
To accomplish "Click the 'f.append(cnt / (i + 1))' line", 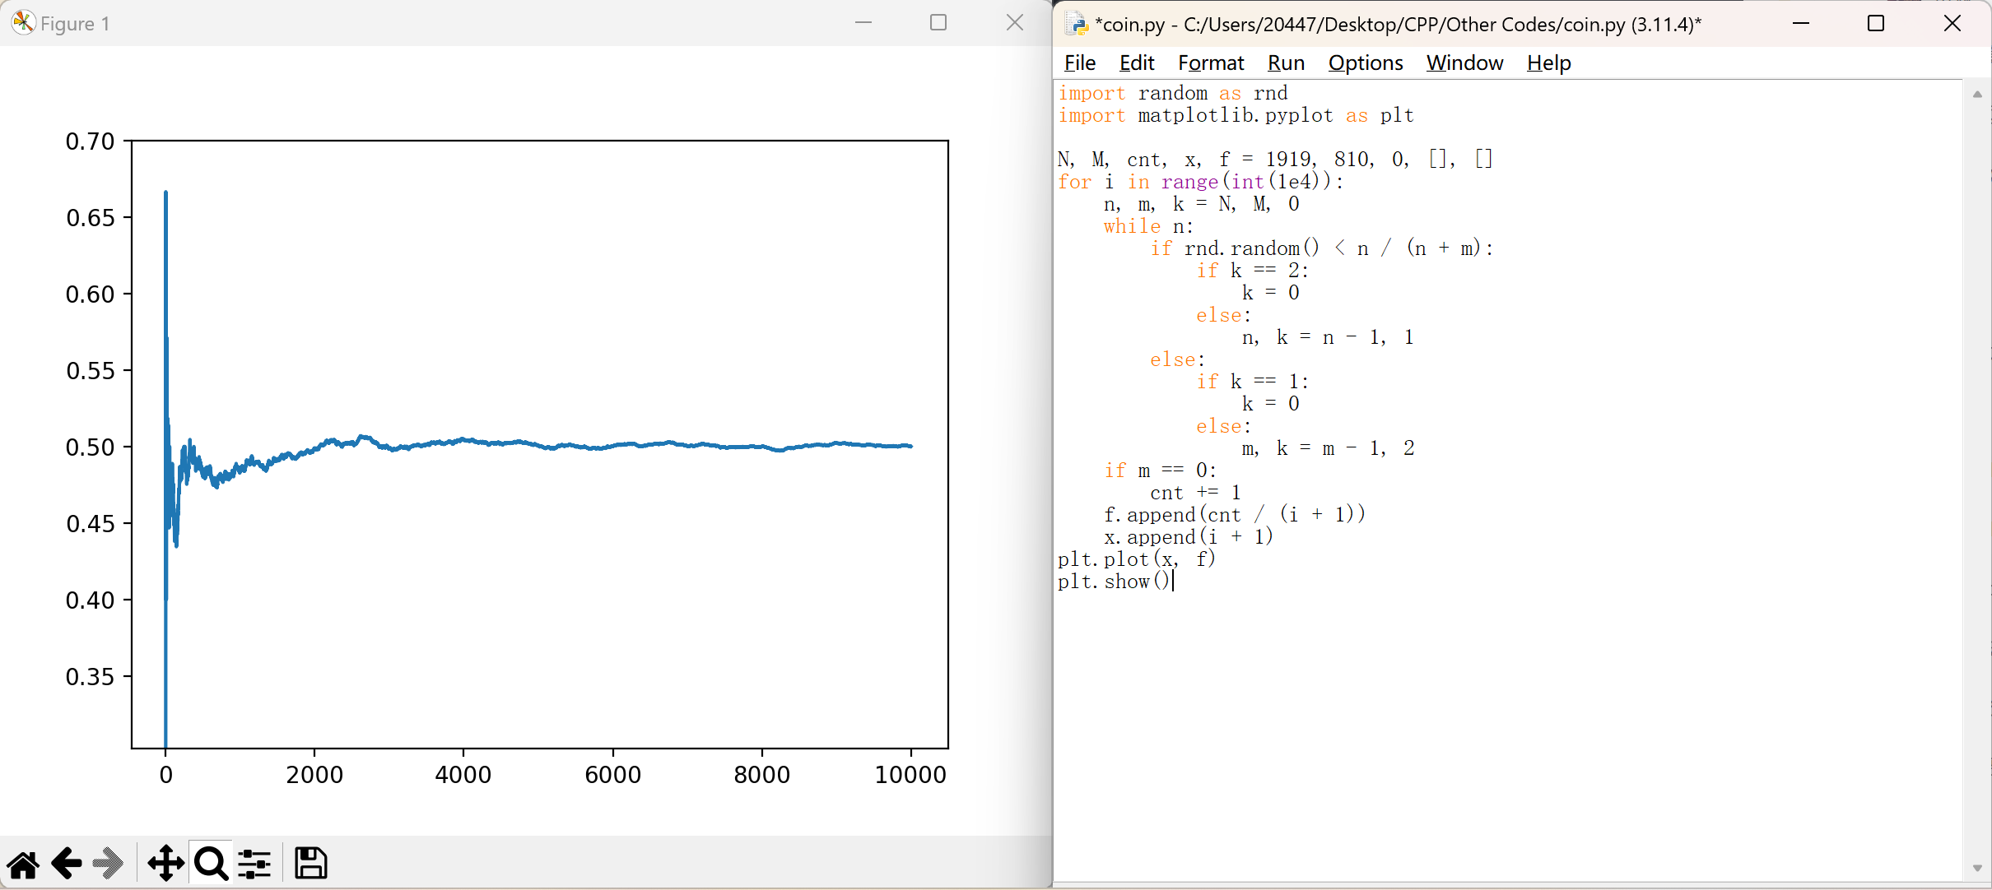I will pyautogui.click(x=1235, y=515).
